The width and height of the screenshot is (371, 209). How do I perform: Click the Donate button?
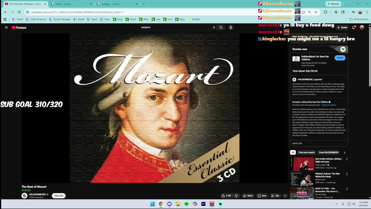(340, 58)
